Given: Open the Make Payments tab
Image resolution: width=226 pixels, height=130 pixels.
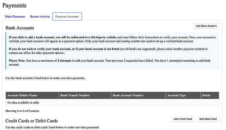Looking at the screenshot, I should point(15,17).
